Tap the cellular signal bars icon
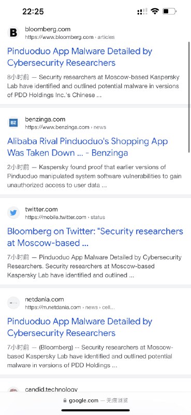Screen dimensions: 191x415 coord(142,11)
